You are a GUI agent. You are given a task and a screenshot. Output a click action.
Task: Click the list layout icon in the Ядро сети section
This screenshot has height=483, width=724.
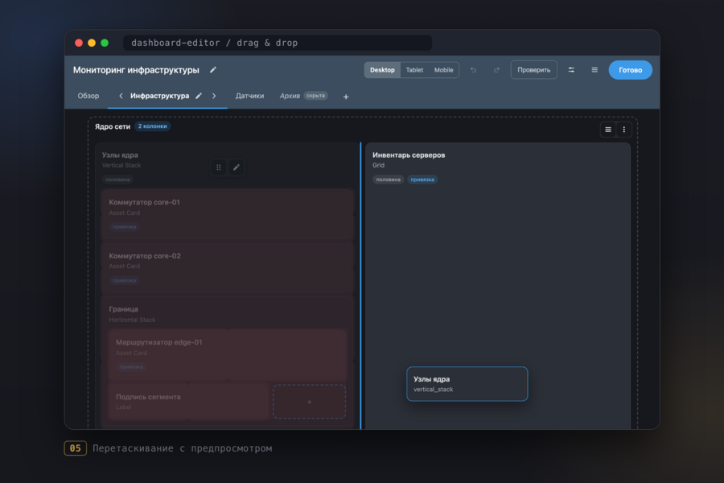608,130
